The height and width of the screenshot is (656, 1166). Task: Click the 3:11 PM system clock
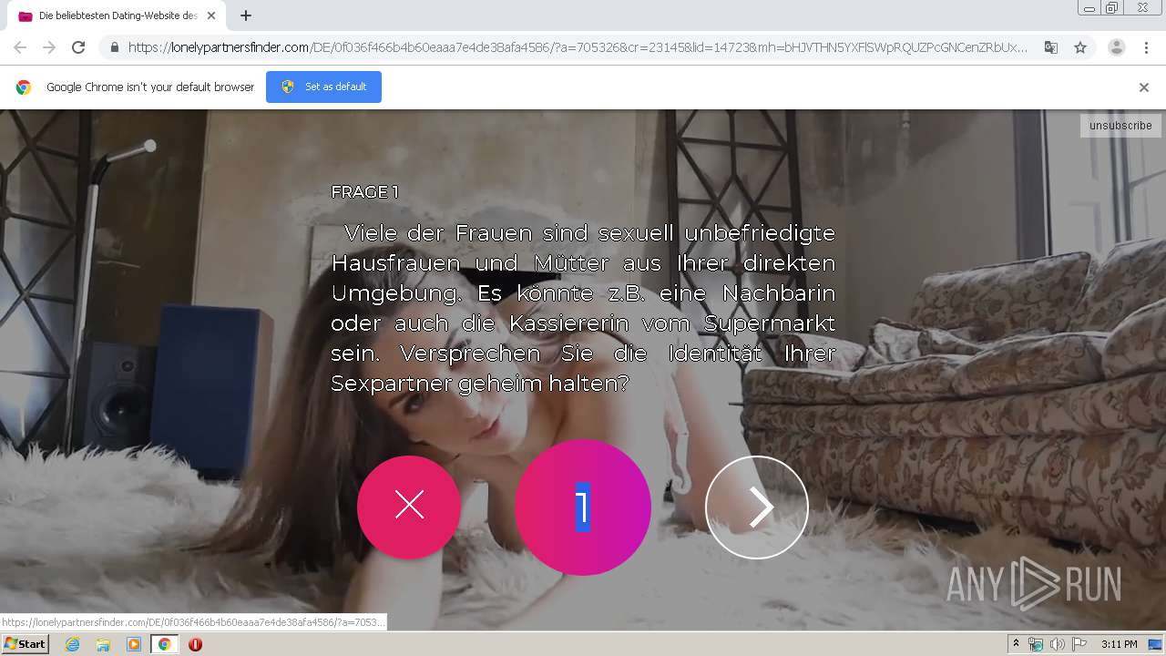point(1119,644)
